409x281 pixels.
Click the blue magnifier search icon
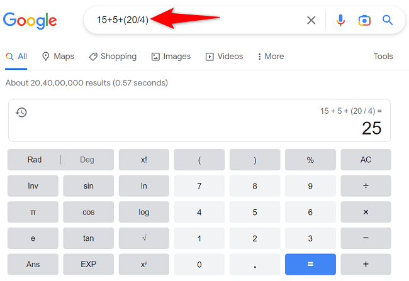388,20
